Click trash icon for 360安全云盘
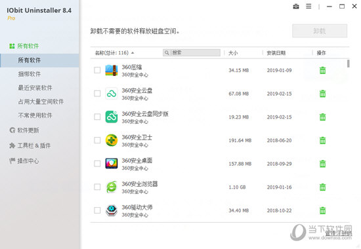The image size is (361, 249). coord(322,94)
